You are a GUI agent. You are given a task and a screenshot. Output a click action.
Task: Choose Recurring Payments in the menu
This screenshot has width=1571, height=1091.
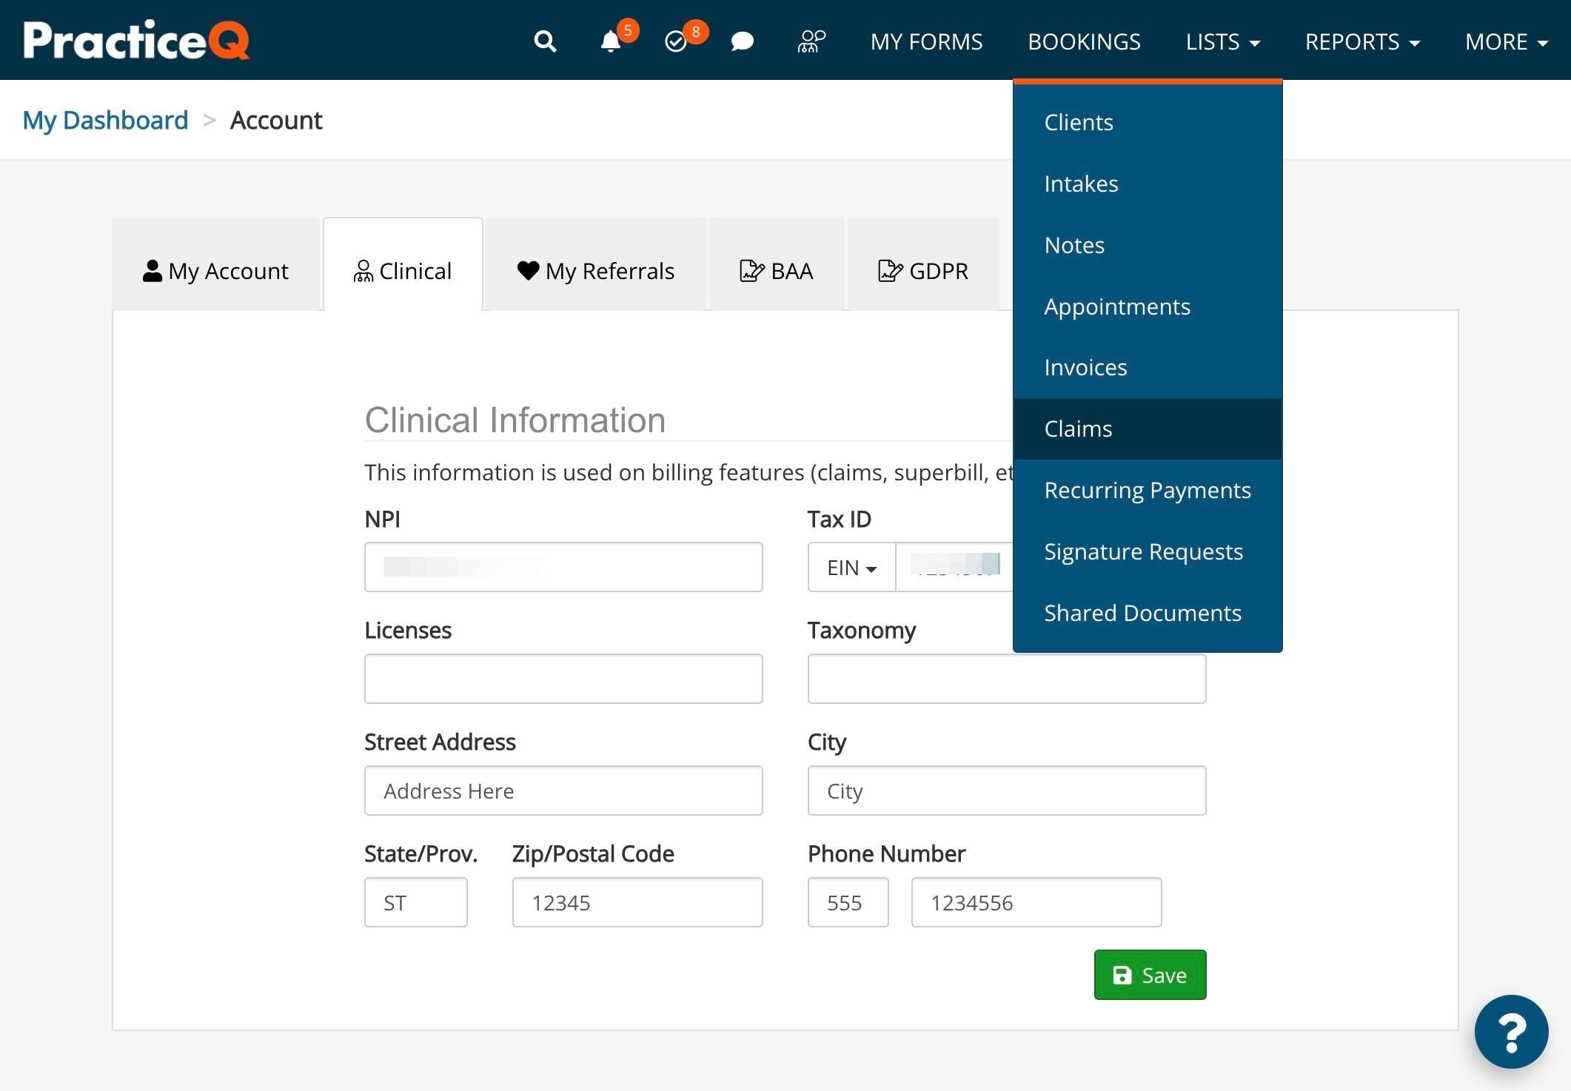pos(1147,490)
